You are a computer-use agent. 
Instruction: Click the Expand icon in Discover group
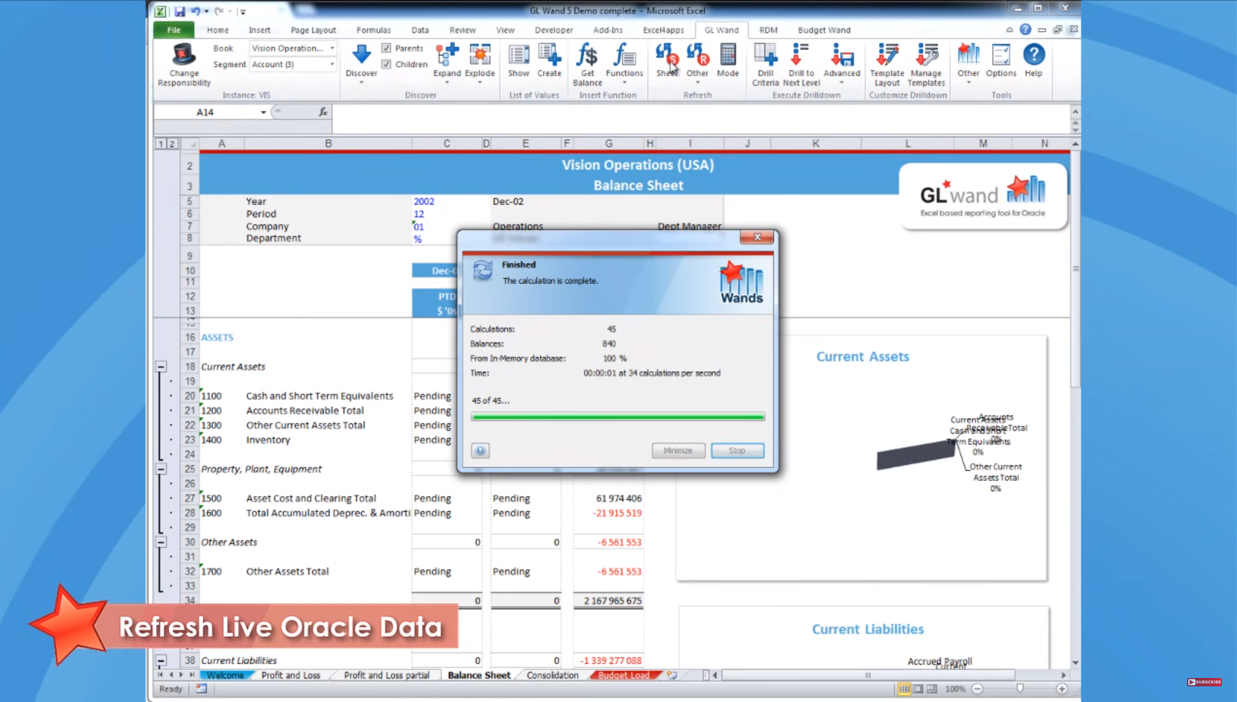tap(447, 55)
